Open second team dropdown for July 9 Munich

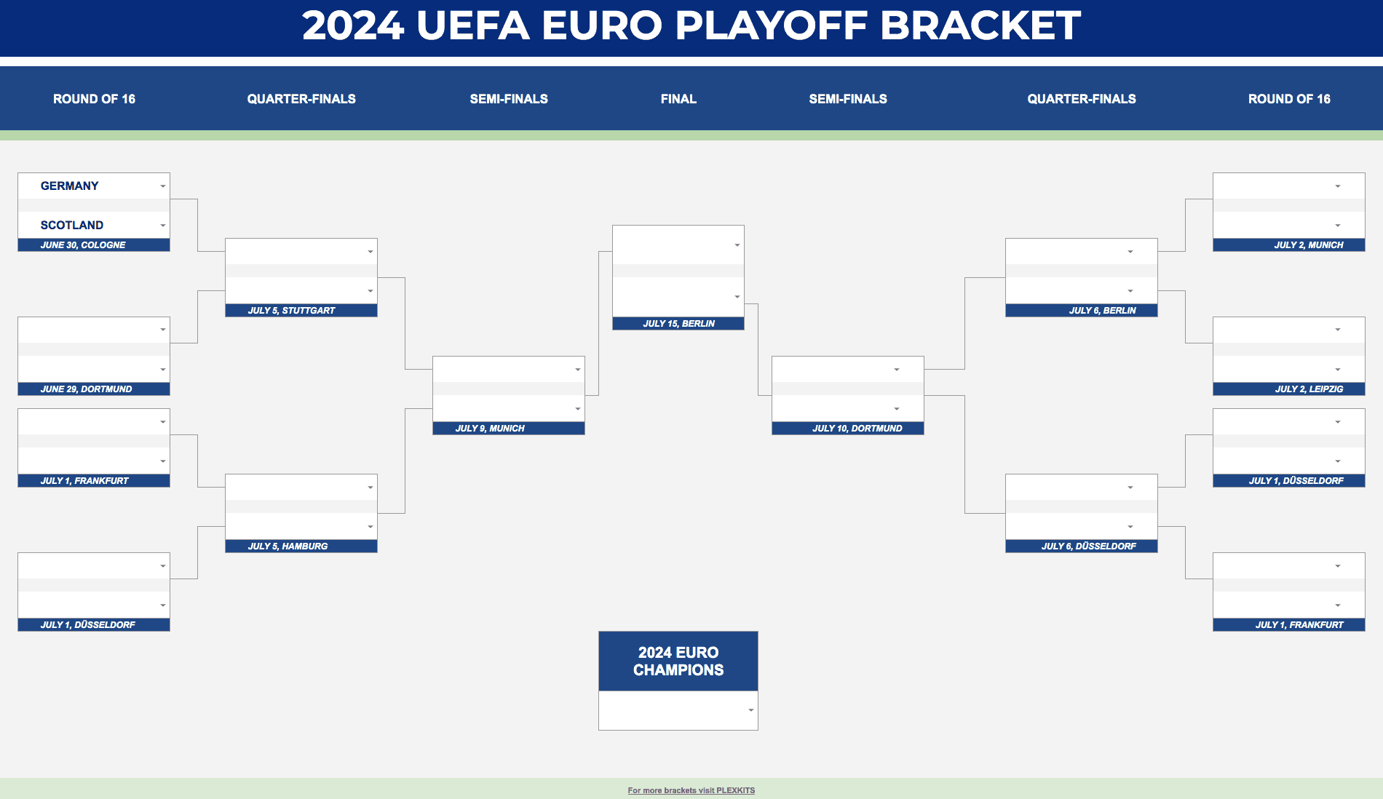tap(577, 409)
